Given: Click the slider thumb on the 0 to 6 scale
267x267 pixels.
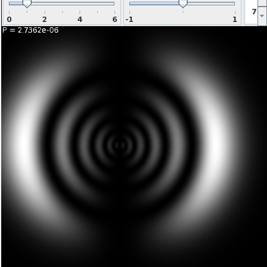Looking at the screenshot, I should click(27, 4).
